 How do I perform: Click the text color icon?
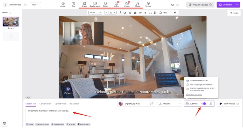(x=120, y=13)
